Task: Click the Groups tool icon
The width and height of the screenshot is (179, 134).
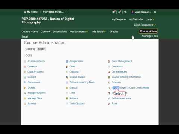Action: 67,88
